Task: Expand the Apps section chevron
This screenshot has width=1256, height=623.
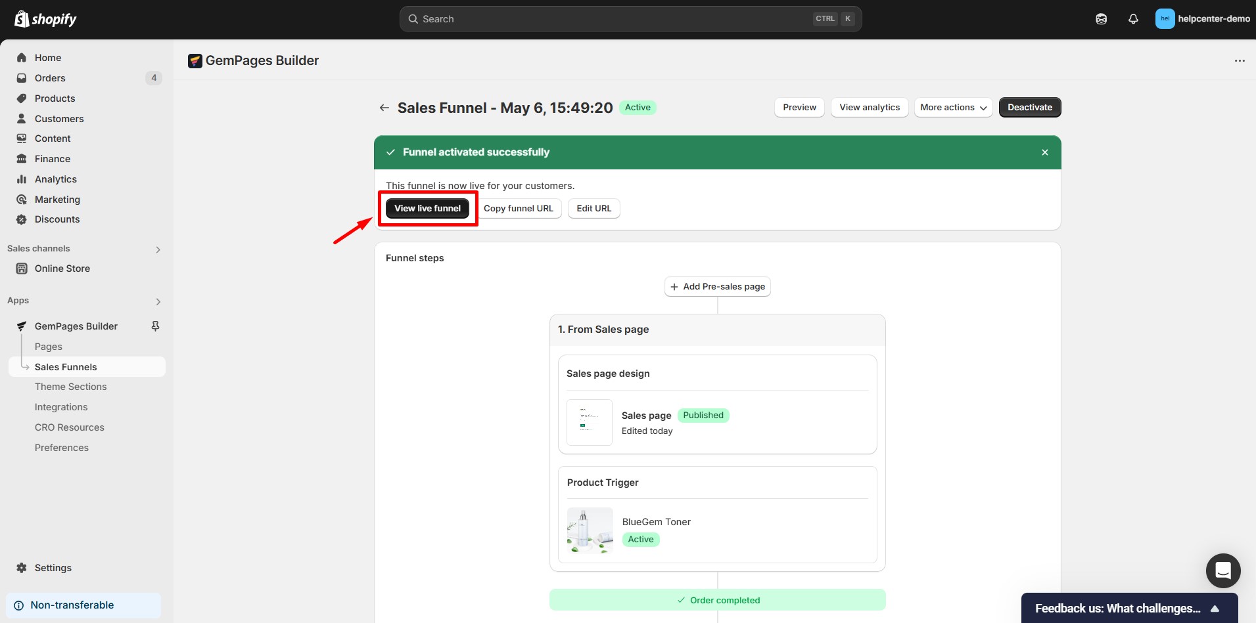Action: pos(158,301)
